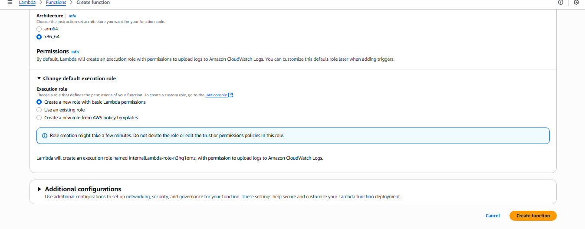This screenshot has height=229, width=585.
Task: Select the x86_64 architecture radio
Action: (x=39, y=37)
